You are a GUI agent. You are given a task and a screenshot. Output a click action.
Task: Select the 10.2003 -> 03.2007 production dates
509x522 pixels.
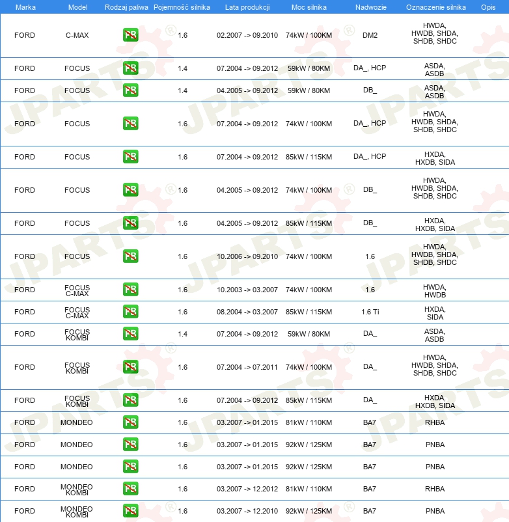(247, 290)
